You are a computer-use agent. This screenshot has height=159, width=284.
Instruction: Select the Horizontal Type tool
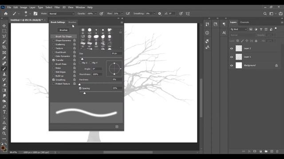click(x=4, y=112)
